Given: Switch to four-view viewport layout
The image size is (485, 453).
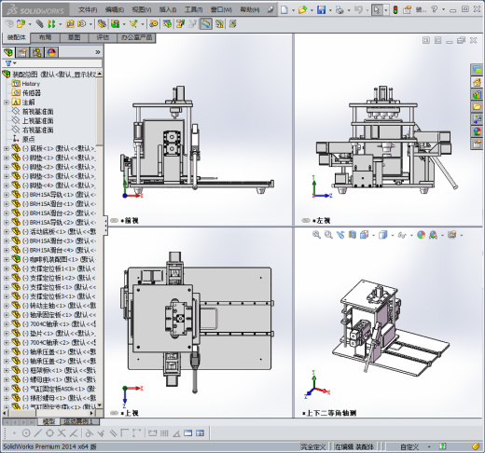Looking at the screenshot, I should [x=200, y=433].
